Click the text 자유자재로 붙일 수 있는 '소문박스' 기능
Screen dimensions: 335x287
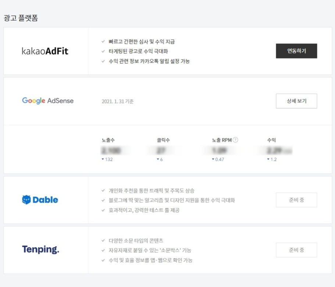coord(150,250)
